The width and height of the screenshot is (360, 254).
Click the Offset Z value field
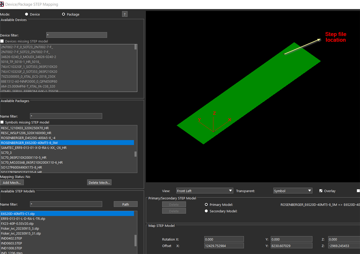pyautogui.click(x=344, y=246)
